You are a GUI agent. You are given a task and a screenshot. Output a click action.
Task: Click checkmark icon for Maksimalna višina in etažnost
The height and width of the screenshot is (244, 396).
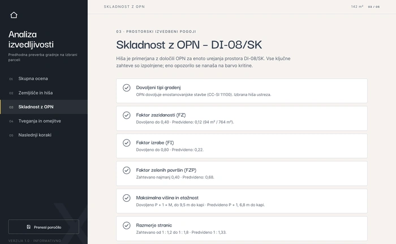point(127,198)
